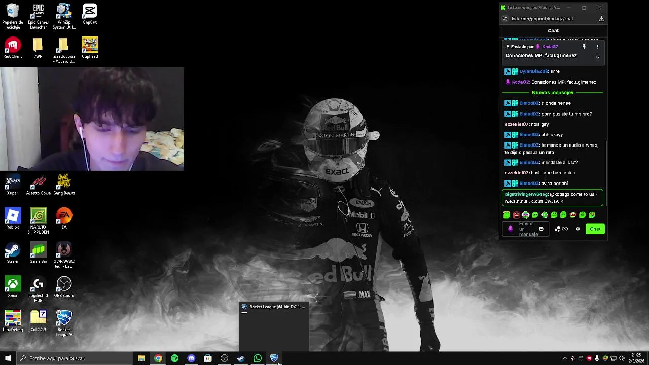Select the Xbox desktop icon

[x=13, y=287]
